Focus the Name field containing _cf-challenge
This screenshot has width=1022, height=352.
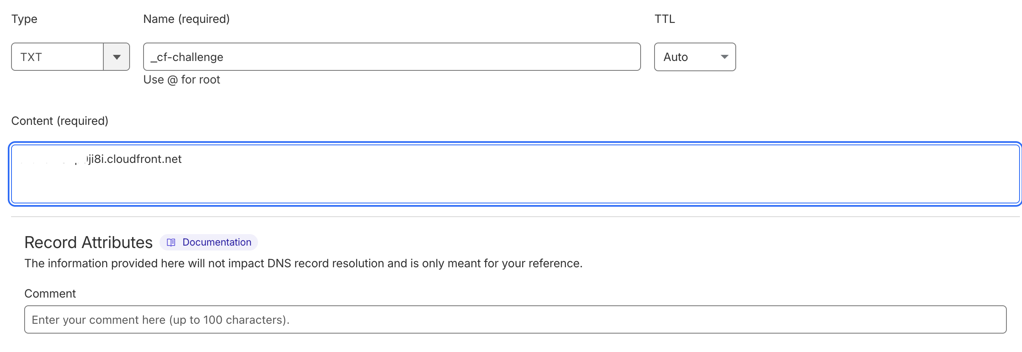(x=392, y=57)
